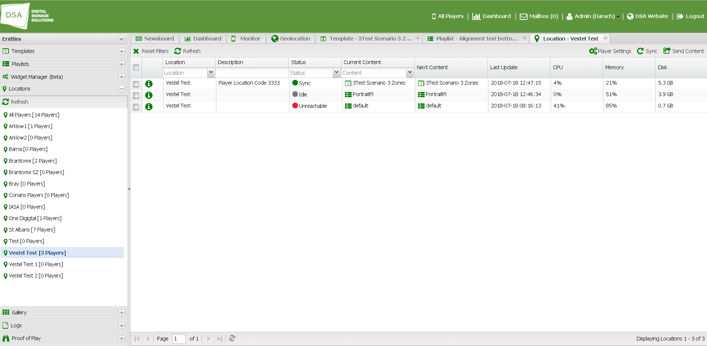707x346 pixels.
Task: Click the default next content playlist icon
Action: (421, 106)
